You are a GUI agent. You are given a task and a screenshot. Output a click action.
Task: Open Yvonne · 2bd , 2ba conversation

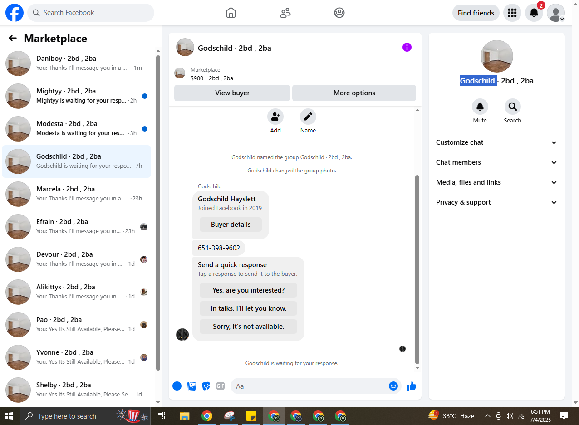[x=77, y=357]
